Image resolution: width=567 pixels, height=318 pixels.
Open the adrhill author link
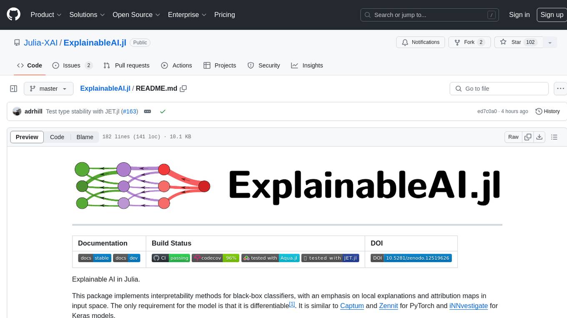coord(33,112)
